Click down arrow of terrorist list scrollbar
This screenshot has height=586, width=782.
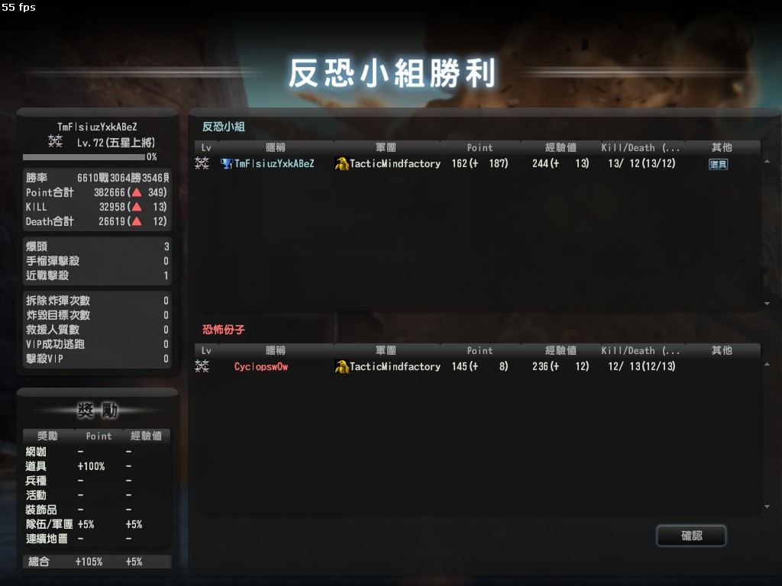767,507
